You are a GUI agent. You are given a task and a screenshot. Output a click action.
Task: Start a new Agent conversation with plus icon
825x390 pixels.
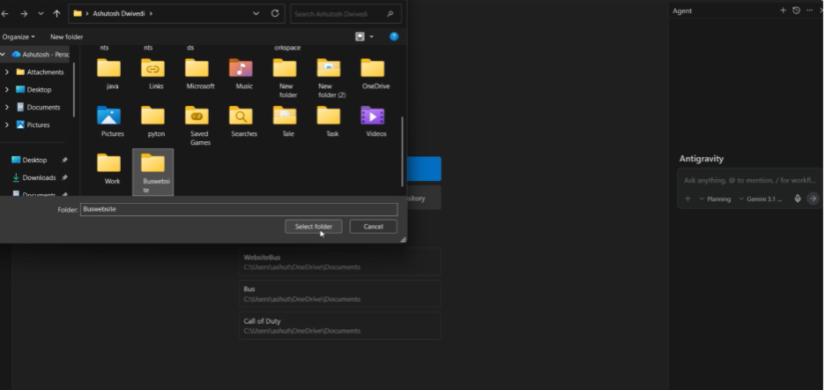783,10
